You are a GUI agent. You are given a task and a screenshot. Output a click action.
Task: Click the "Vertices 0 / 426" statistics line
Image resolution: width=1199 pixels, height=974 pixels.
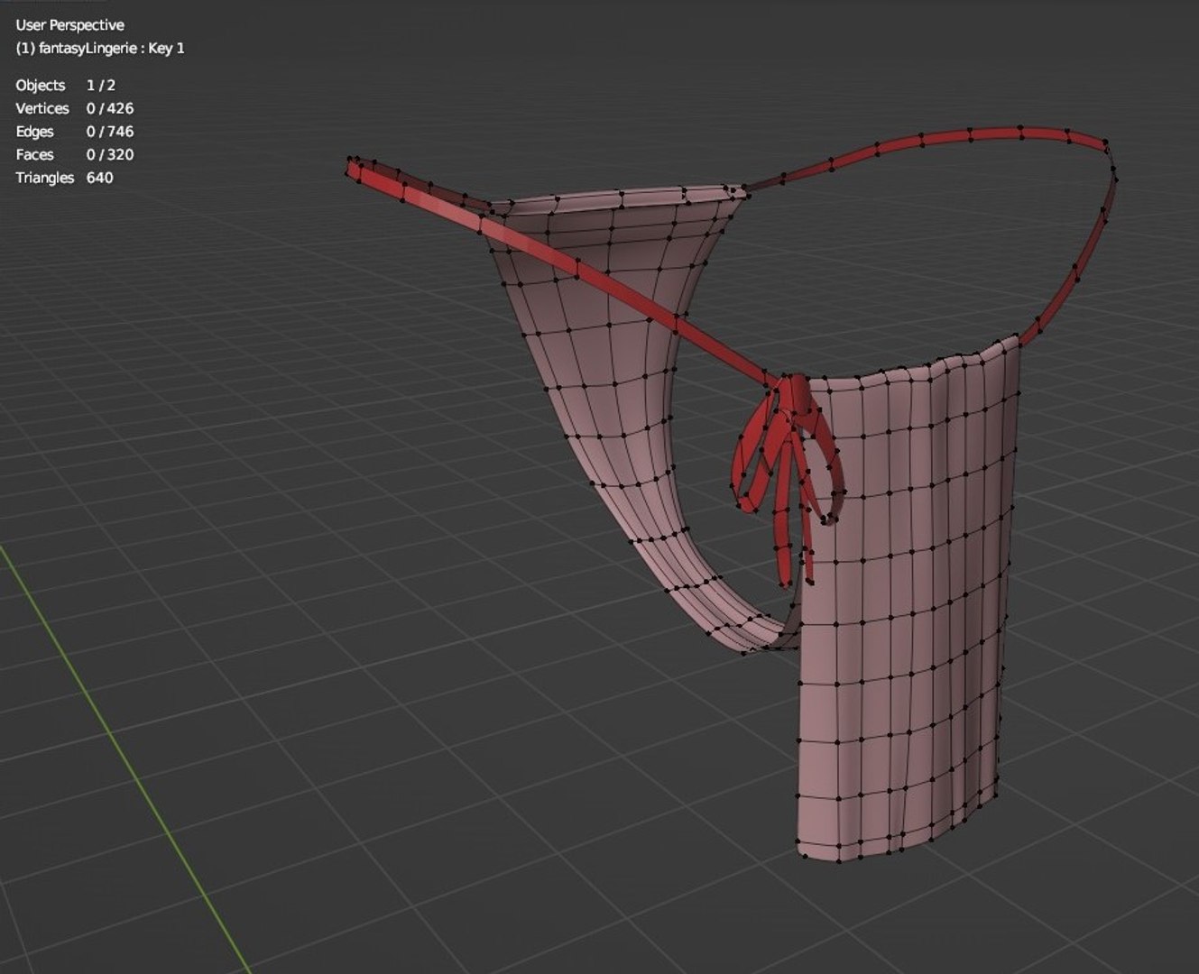tap(75, 108)
